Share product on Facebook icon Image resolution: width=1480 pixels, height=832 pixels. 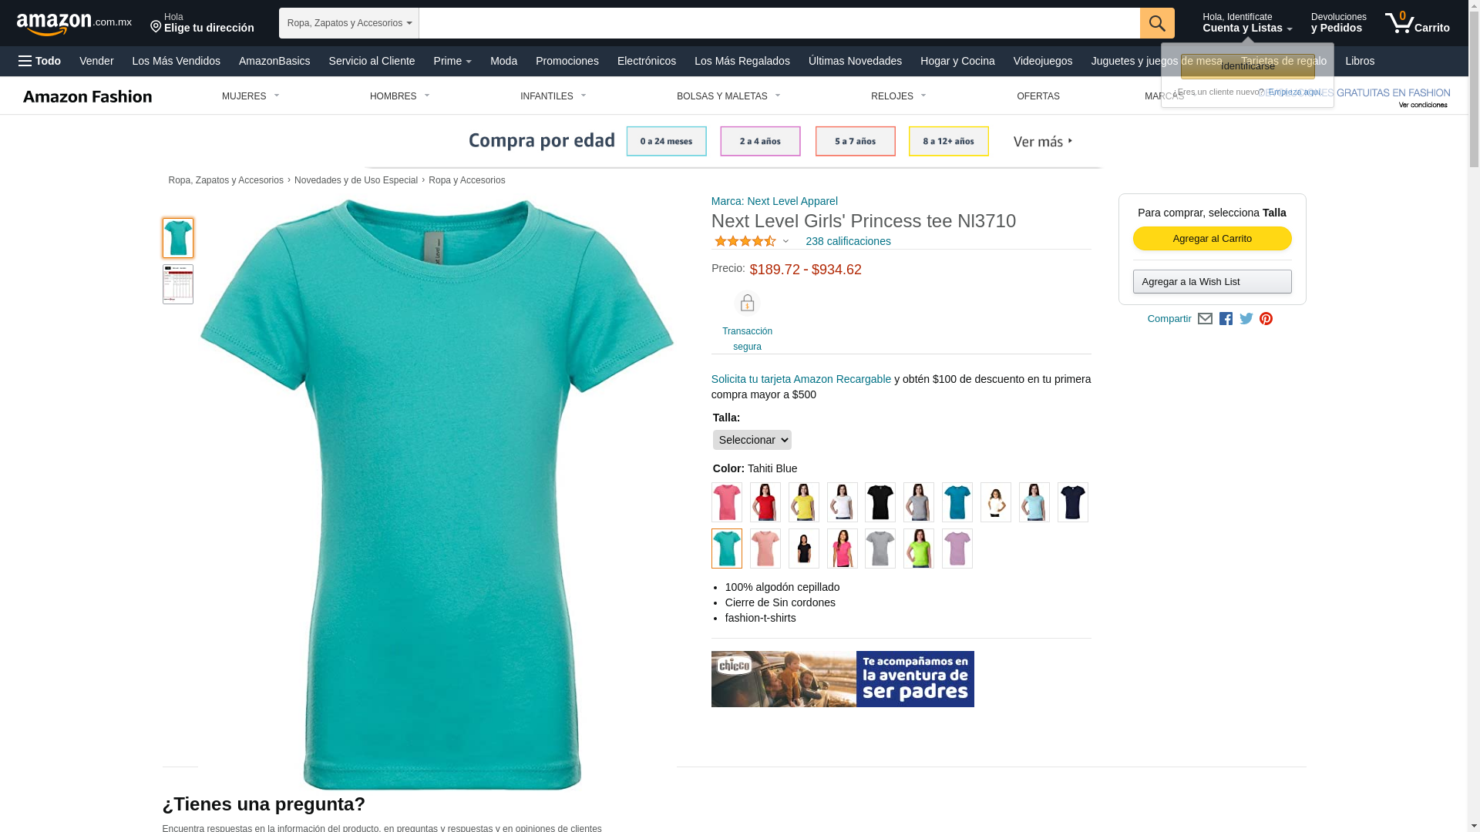1226,319
